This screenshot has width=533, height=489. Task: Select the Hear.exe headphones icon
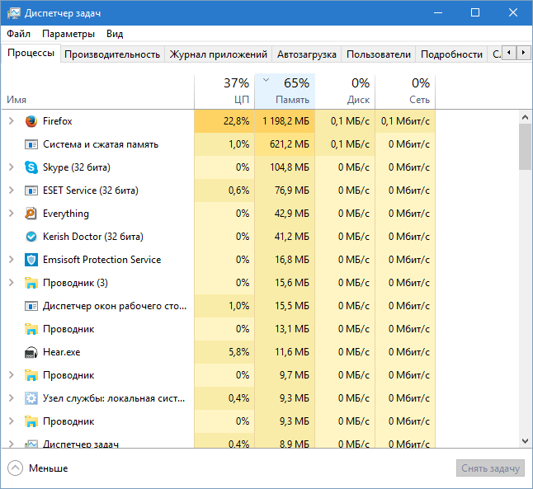[31, 352]
